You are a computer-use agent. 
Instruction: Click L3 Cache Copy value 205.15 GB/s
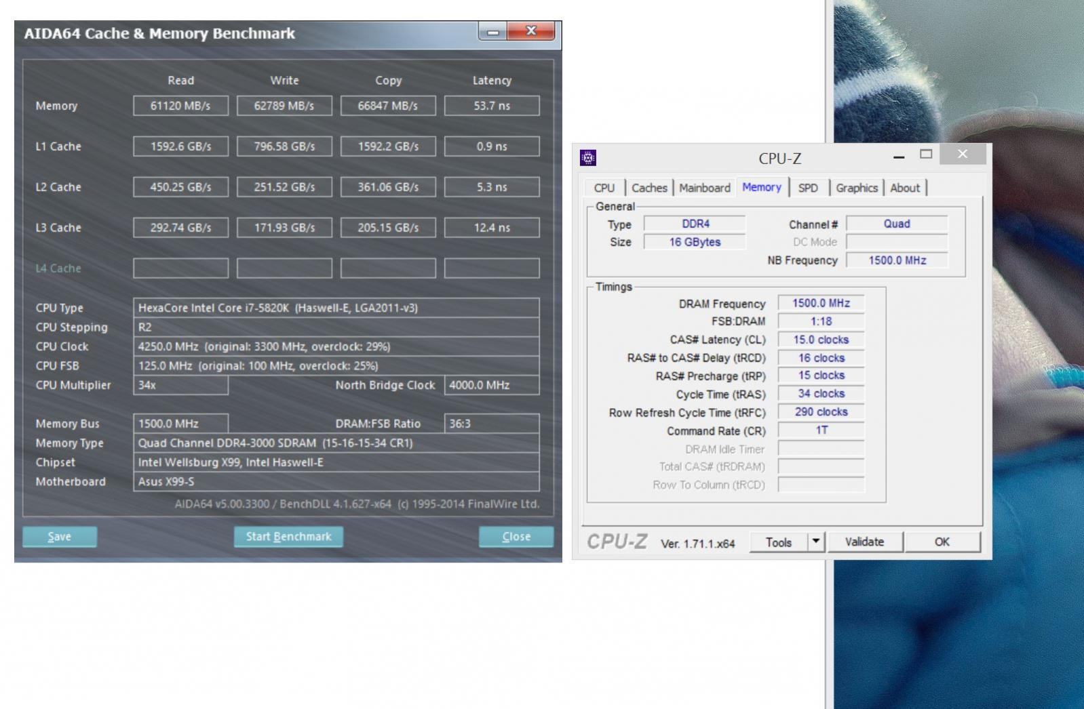pos(388,228)
